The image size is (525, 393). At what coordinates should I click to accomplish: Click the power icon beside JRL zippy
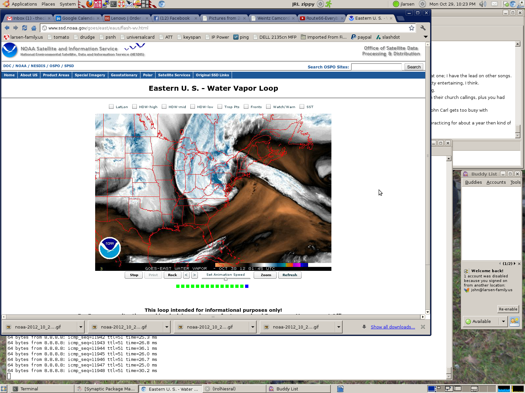320,4
